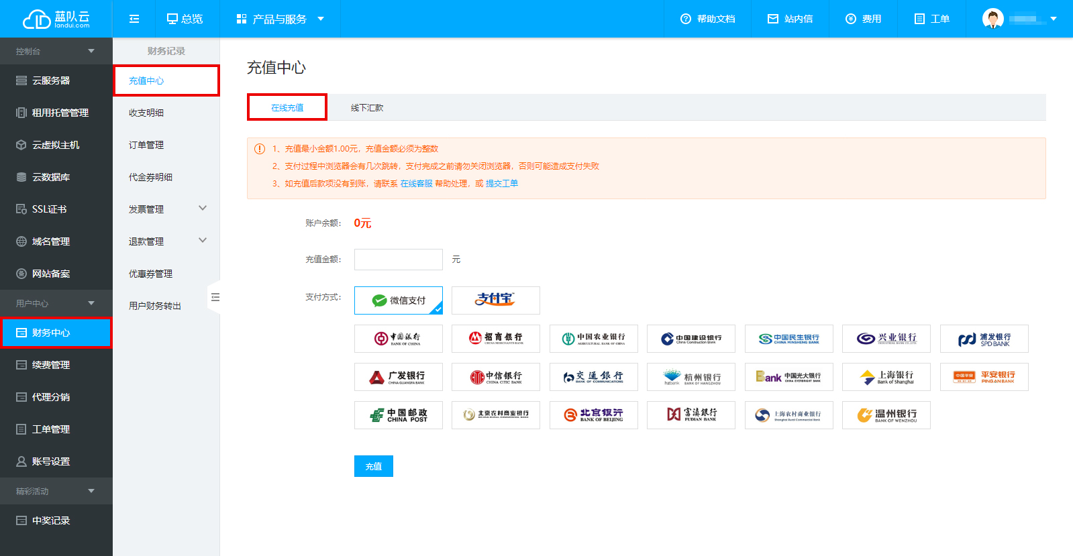
Task: Open 工单 tickets in top bar
Action: click(x=932, y=19)
